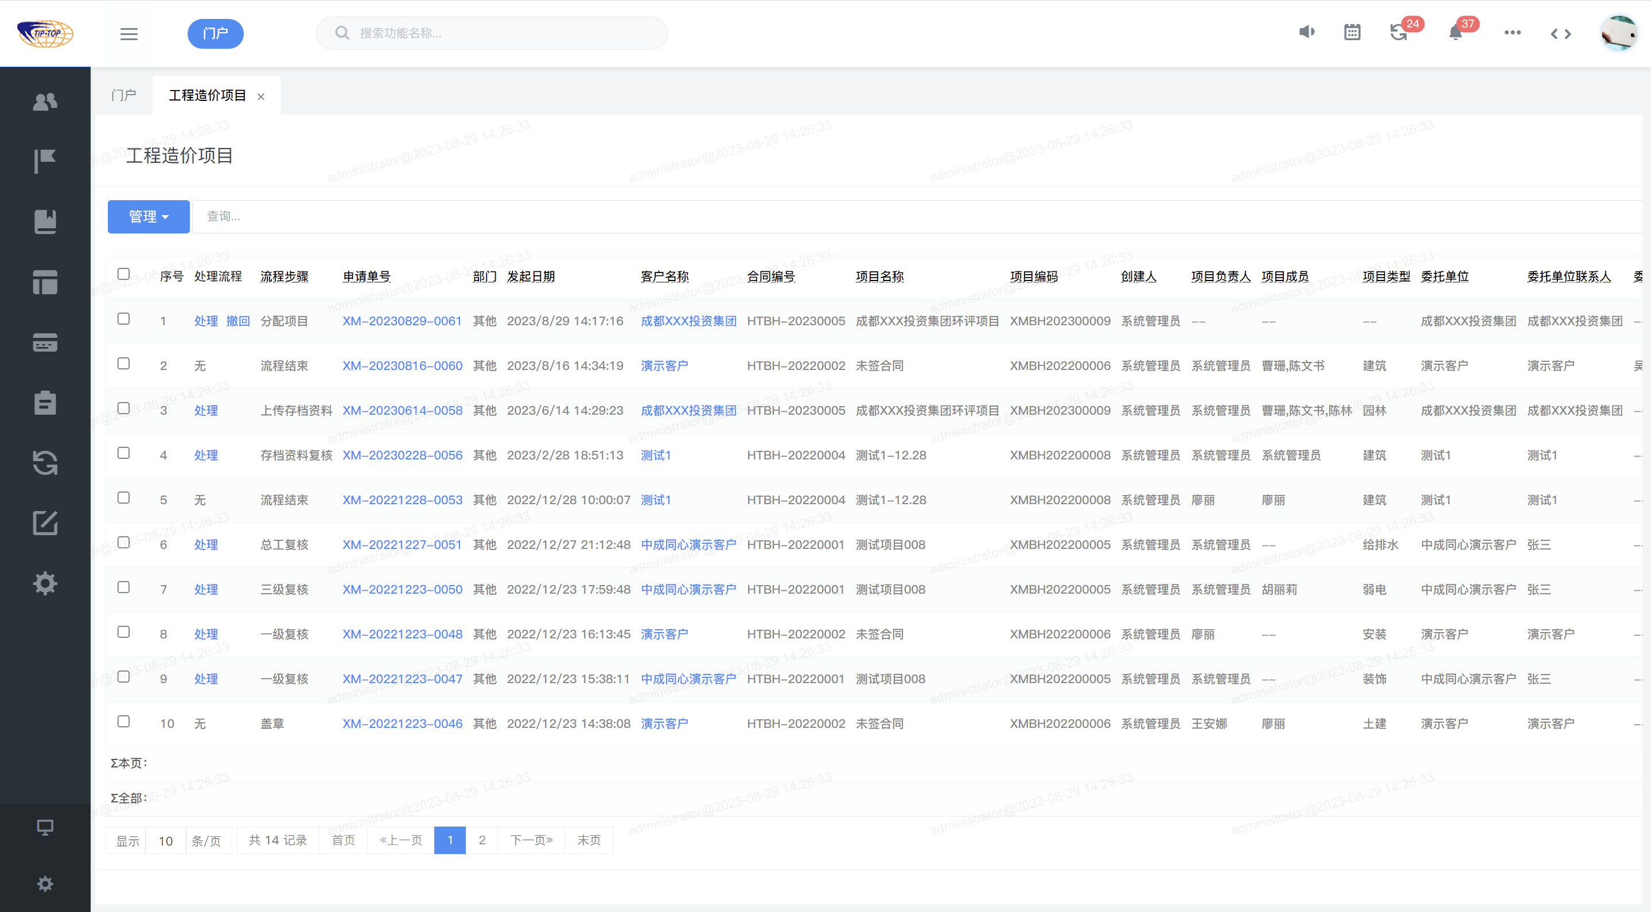Go to page 2 in pagination
Screen dimensions: 1651x912
coord(482,840)
